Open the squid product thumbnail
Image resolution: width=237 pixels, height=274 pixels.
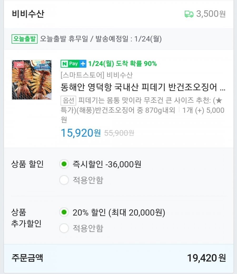click(32, 80)
